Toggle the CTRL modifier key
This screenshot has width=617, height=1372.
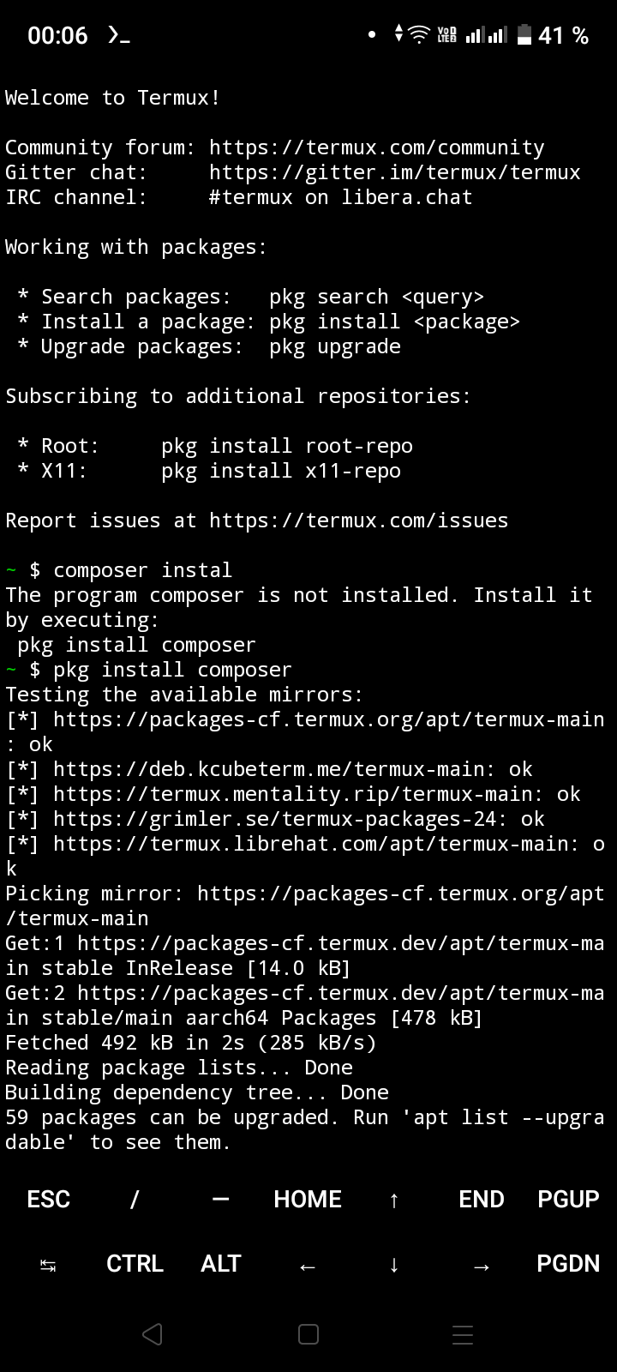(135, 1264)
